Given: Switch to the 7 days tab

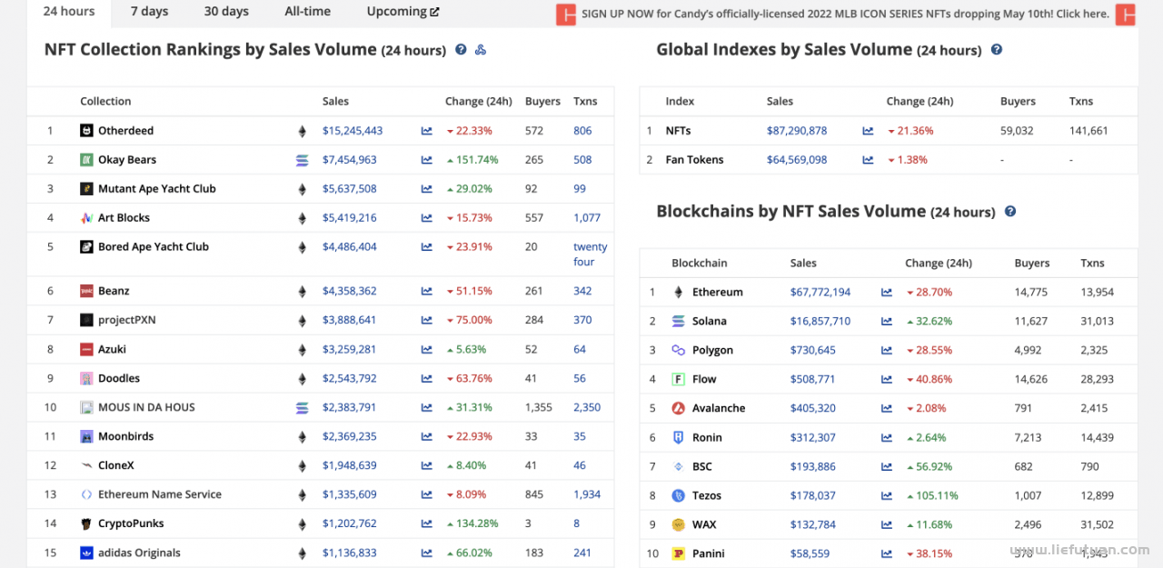Looking at the screenshot, I should tap(149, 12).
